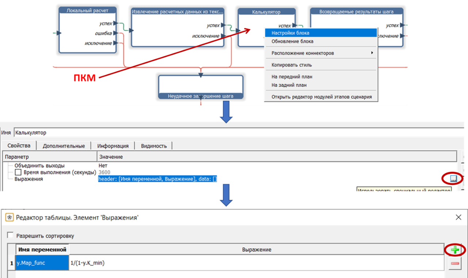Remove a table row with red minus
This screenshot has height=278, width=468.
(455, 263)
